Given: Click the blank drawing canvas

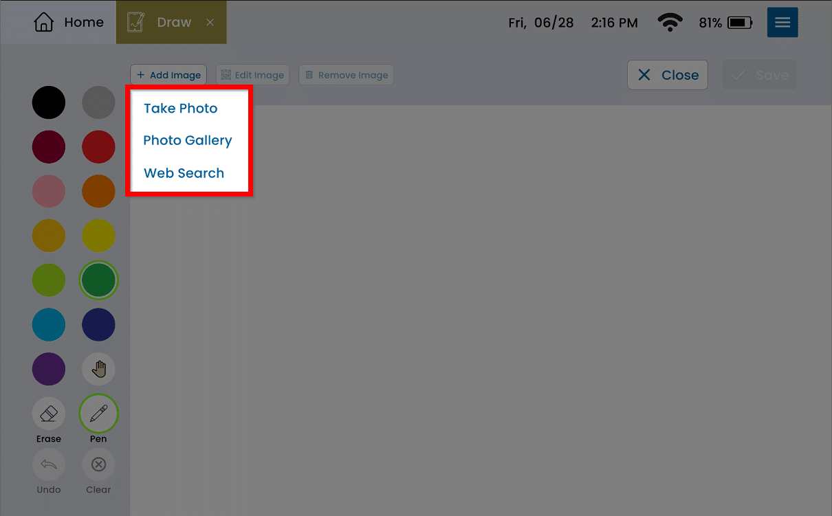Looking at the screenshot, I should click(x=481, y=309).
